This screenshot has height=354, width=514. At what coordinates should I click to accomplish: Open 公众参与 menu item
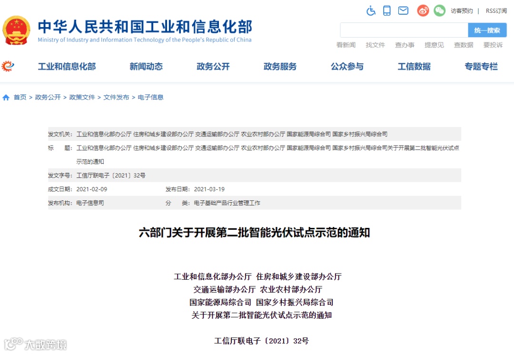pos(347,67)
